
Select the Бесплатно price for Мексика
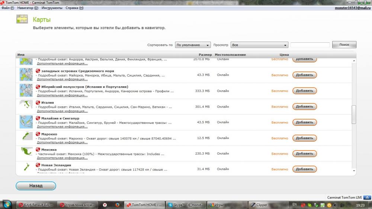[x=280, y=154]
